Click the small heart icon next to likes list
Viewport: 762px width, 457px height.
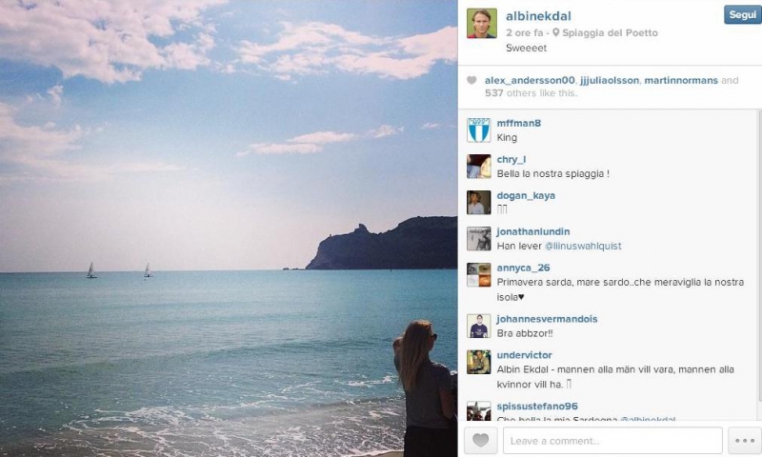point(471,80)
